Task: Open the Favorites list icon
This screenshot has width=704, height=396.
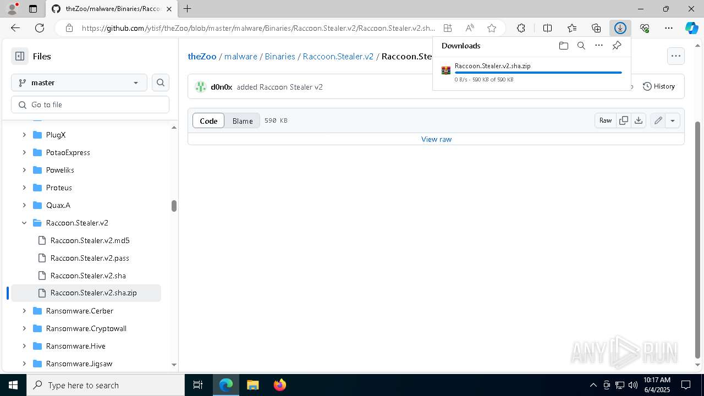Action: point(572,28)
